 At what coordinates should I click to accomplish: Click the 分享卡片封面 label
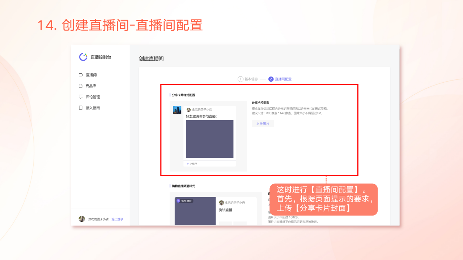(260, 103)
